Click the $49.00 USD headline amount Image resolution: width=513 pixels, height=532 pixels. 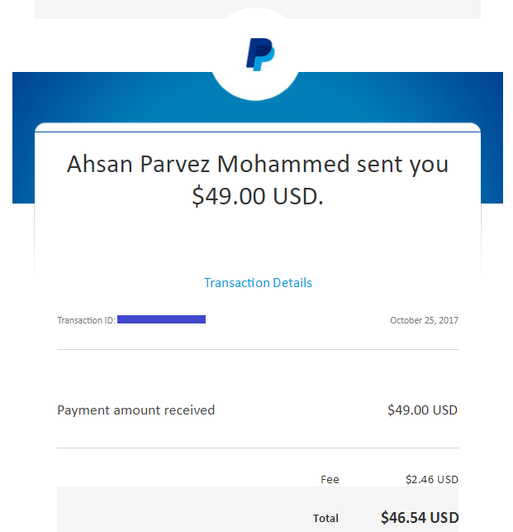(257, 196)
